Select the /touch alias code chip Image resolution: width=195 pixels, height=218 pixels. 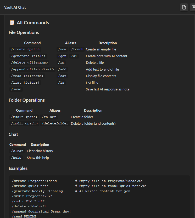click(77, 49)
